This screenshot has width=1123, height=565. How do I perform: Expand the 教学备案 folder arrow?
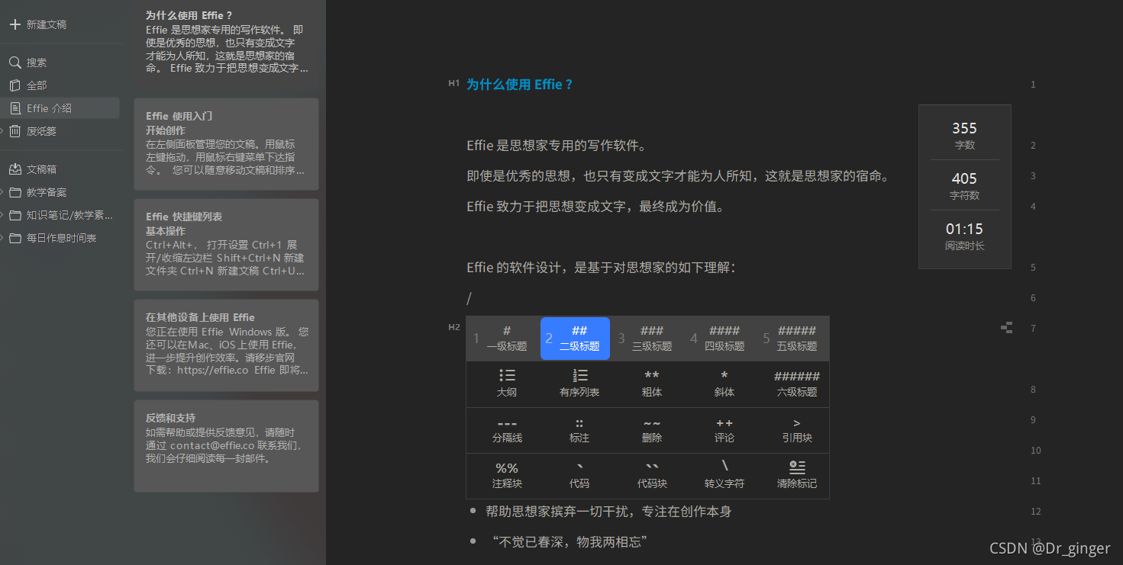pos(3,192)
